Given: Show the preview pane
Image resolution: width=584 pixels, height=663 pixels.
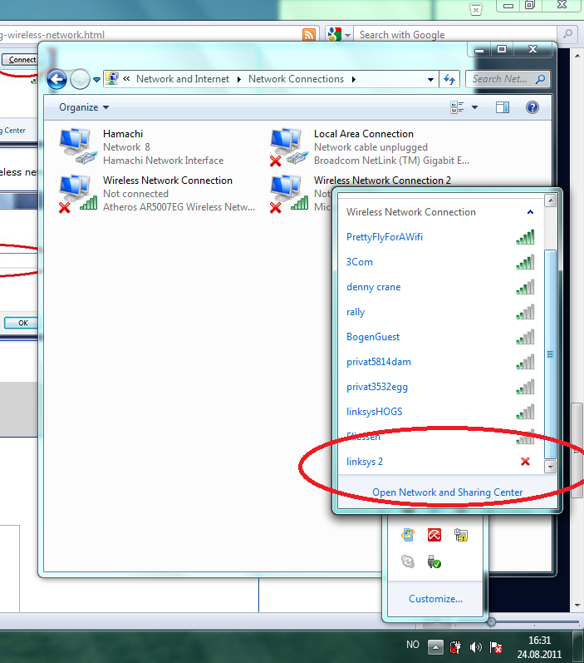Looking at the screenshot, I should pyautogui.click(x=503, y=107).
